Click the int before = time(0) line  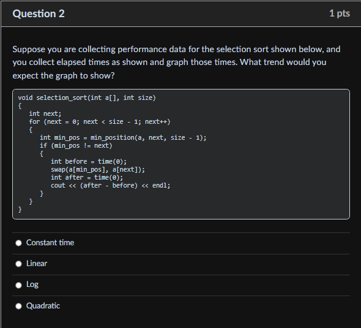pos(89,161)
